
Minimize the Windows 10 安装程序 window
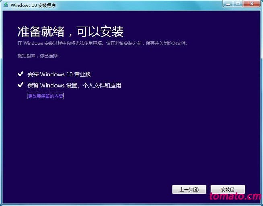click(x=228, y=4)
